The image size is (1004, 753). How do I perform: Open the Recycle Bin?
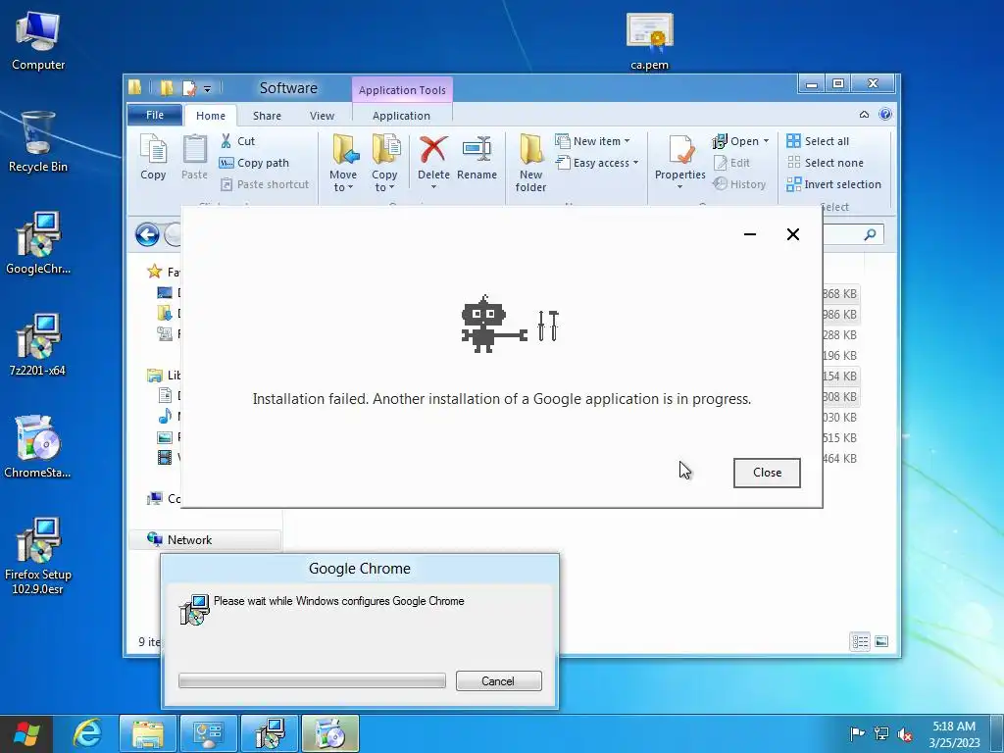point(38,141)
